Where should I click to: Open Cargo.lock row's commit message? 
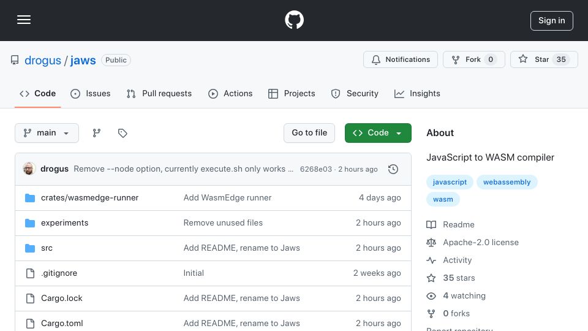point(241,299)
